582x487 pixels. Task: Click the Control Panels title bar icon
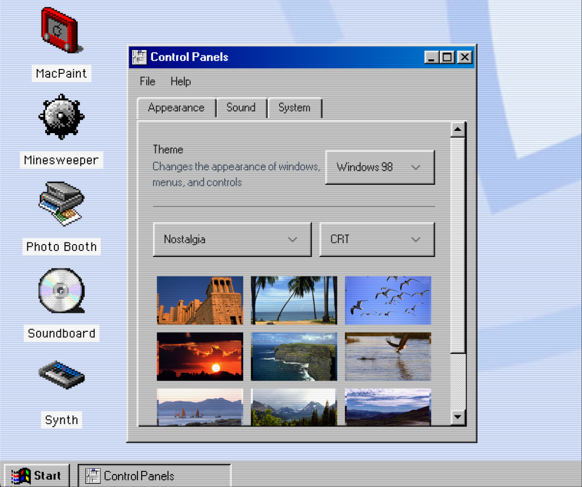pyautogui.click(x=140, y=57)
